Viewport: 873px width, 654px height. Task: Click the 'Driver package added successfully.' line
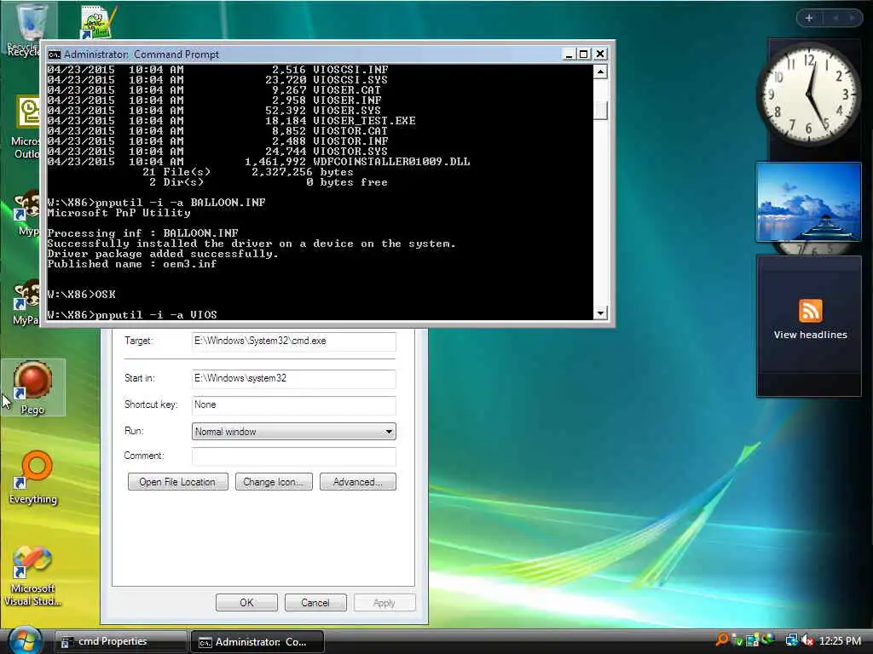(163, 254)
